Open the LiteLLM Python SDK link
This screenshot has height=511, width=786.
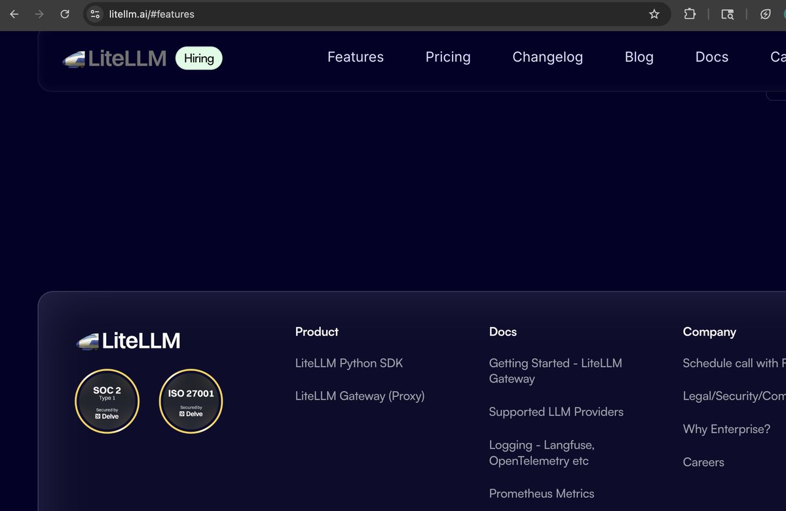coord(349,363)
